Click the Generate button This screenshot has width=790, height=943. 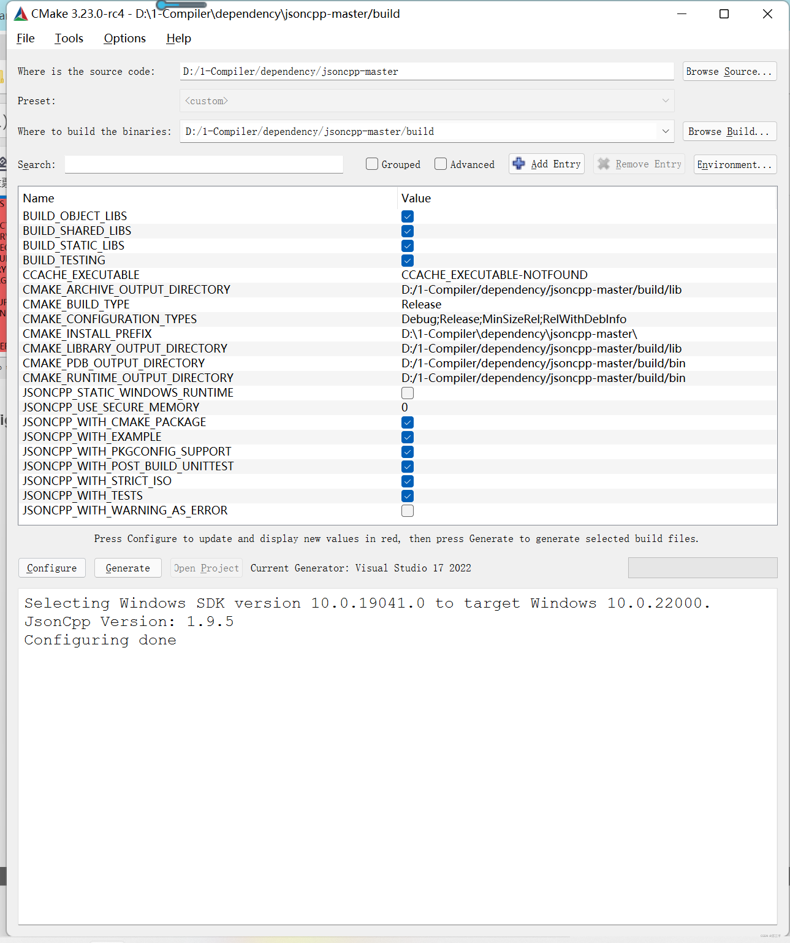(x=127, y=568)
